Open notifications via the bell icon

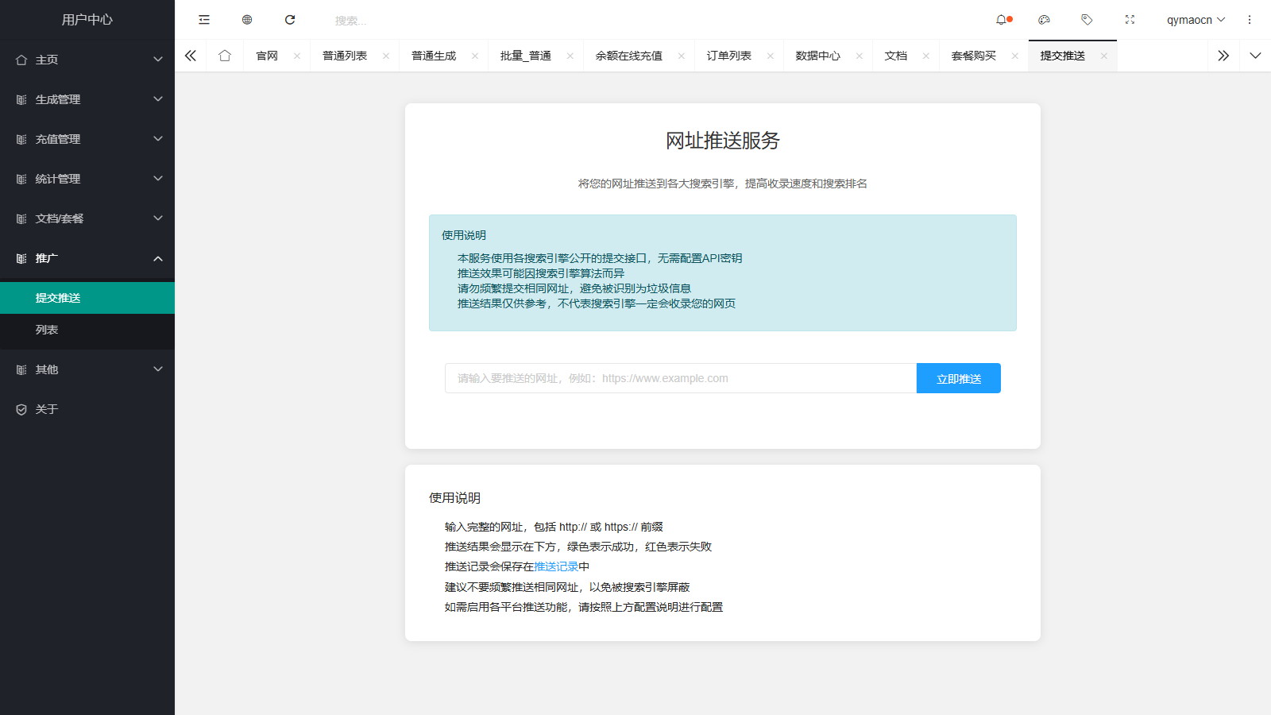click(1003, 19)
